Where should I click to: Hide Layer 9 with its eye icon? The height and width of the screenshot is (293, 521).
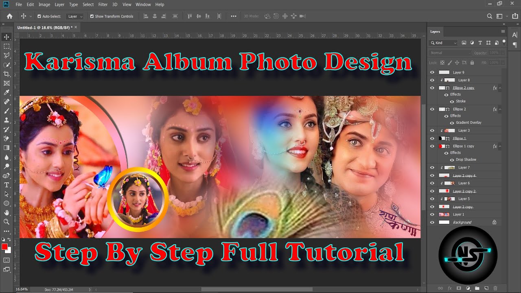click(432, 72)
